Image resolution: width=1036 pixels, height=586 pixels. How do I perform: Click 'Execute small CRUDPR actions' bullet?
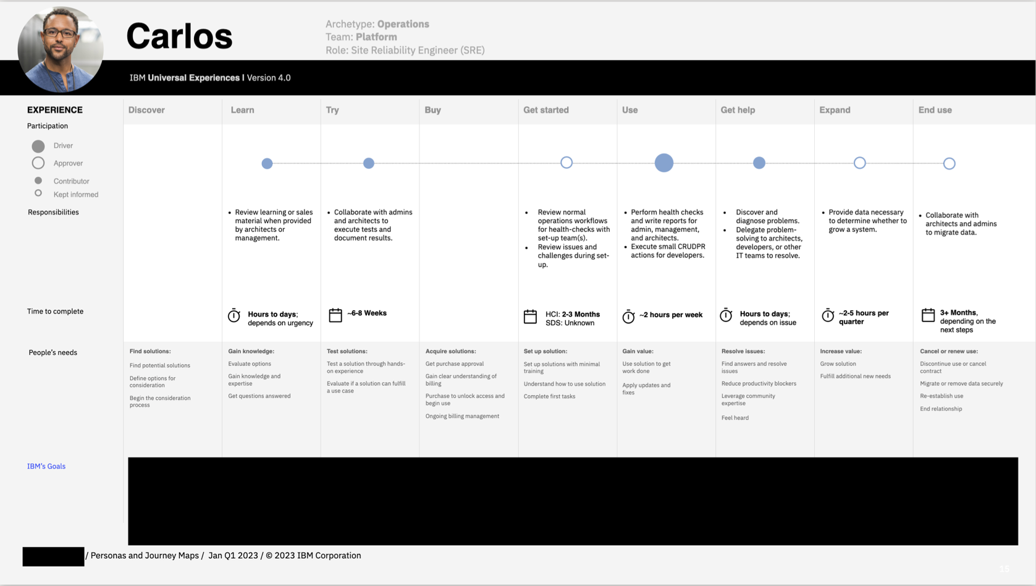pyautogui.click(x=667, y=250)
